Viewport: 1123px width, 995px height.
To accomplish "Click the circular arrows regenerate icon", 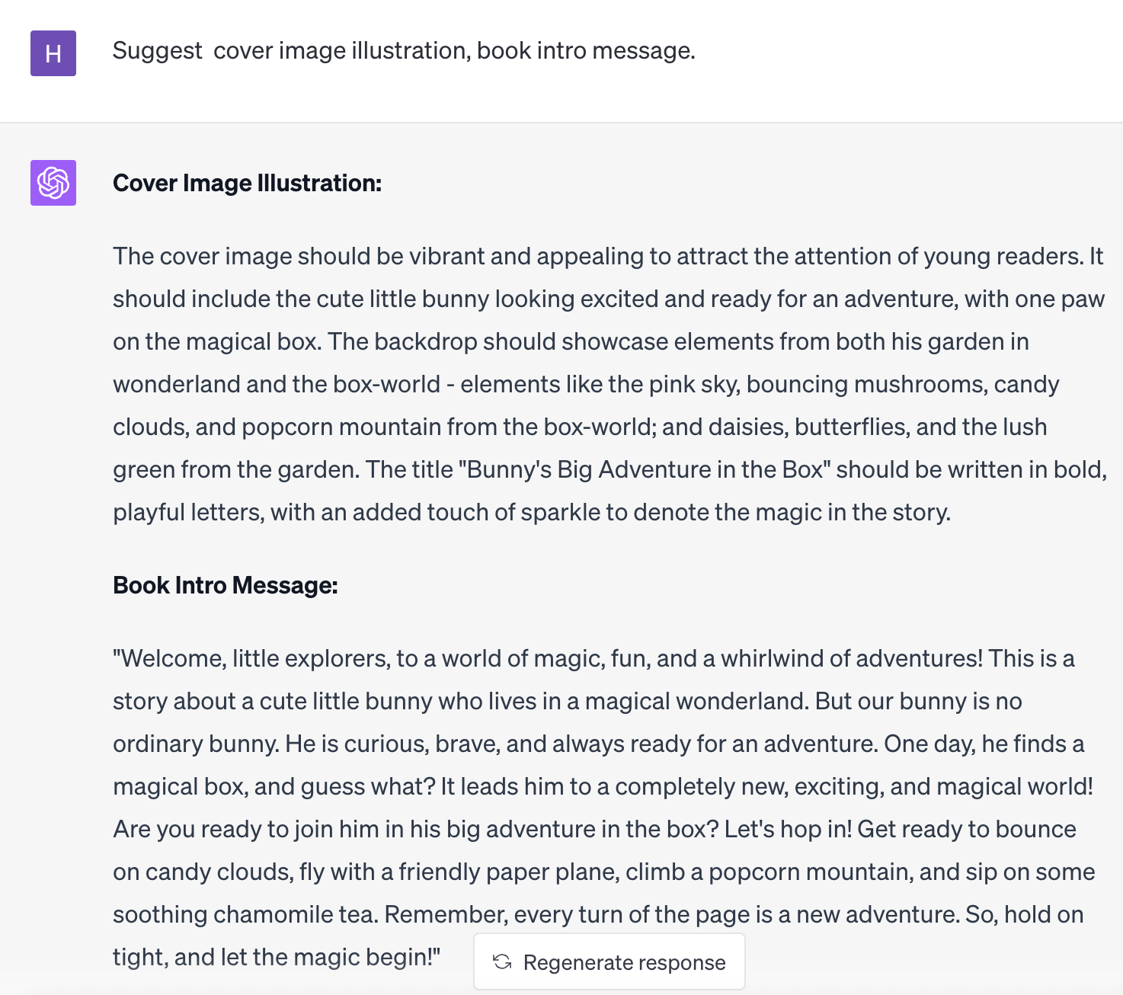I will pos(502,962).
